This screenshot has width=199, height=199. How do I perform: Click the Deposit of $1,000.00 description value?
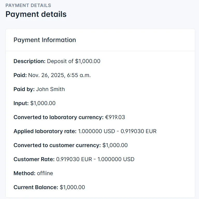pyautogui.click(x=74, y=61)
